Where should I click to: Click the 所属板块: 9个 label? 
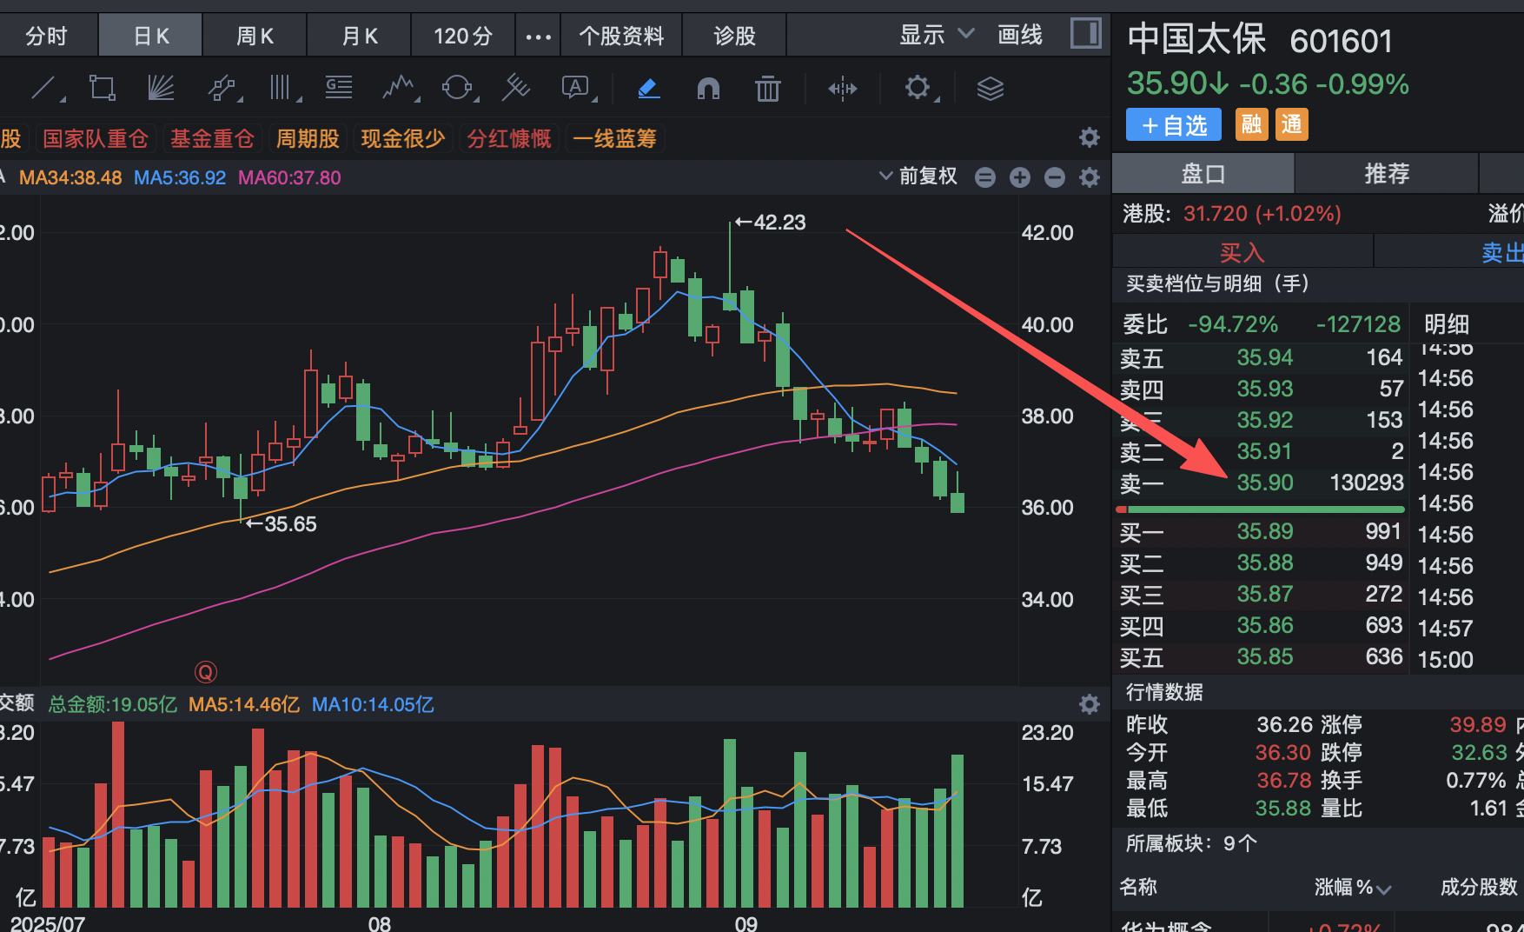coord(1191,843)
